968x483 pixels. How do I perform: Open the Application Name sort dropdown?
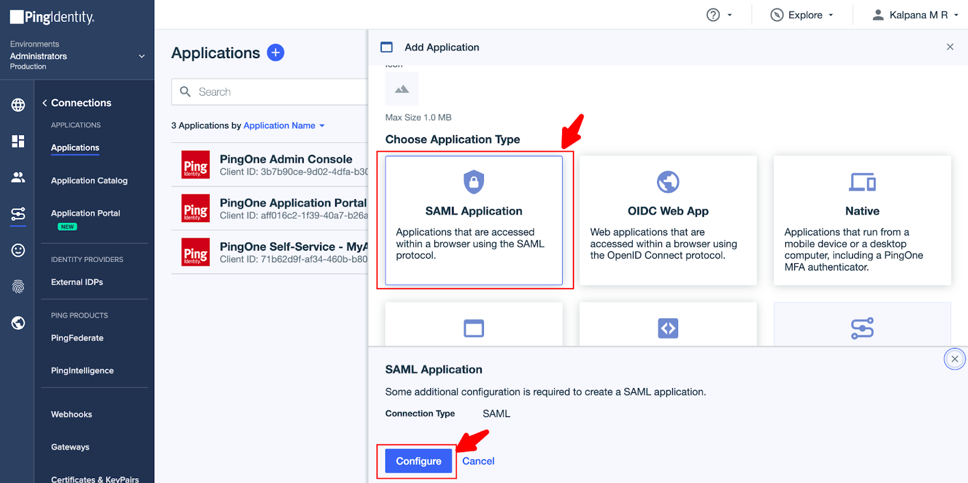click(x=284, y=125)
